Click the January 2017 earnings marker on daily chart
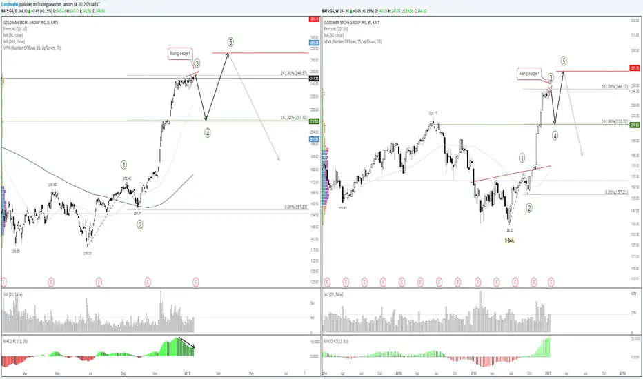Image resolution: width=643 pixels, height=379 pixels. [196, 282]
